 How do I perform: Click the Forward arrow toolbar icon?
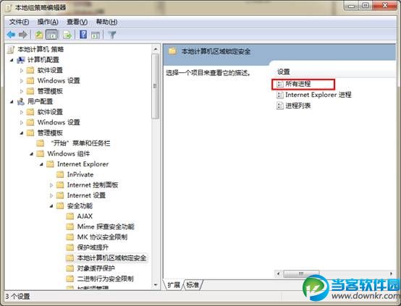pos(22,35)
